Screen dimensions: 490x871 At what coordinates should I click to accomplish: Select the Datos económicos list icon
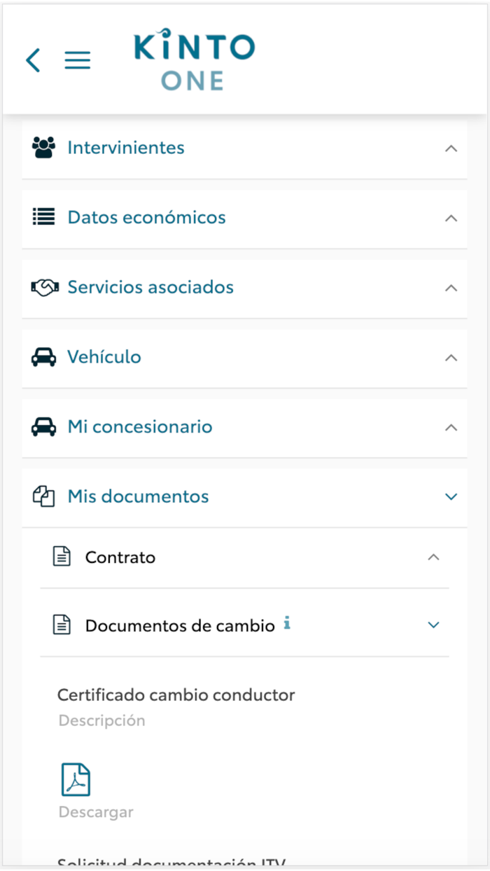coord(43,218)
